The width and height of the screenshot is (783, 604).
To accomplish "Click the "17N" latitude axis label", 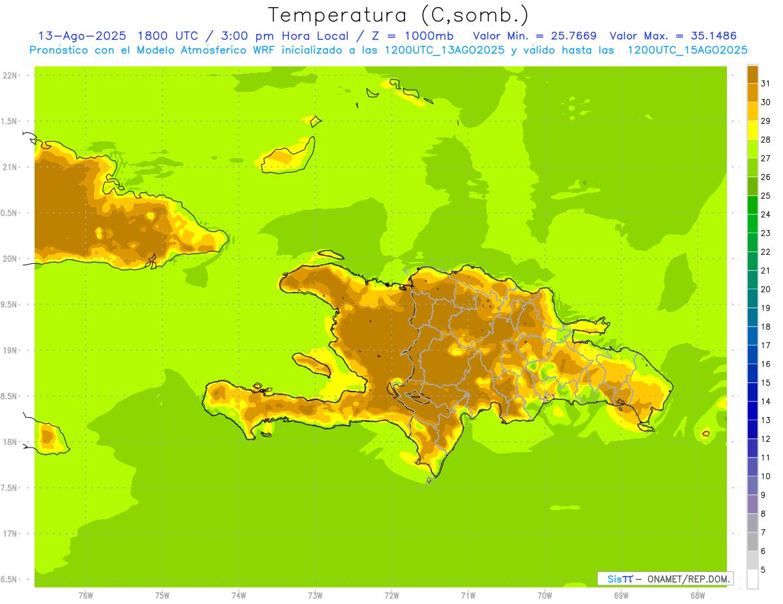I will (10, 534).
